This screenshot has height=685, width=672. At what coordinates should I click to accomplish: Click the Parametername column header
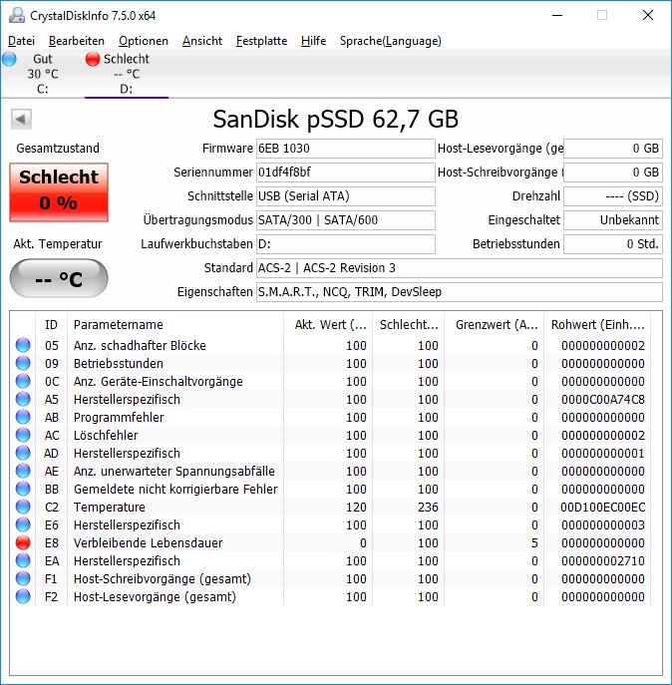tap(175, 325)
